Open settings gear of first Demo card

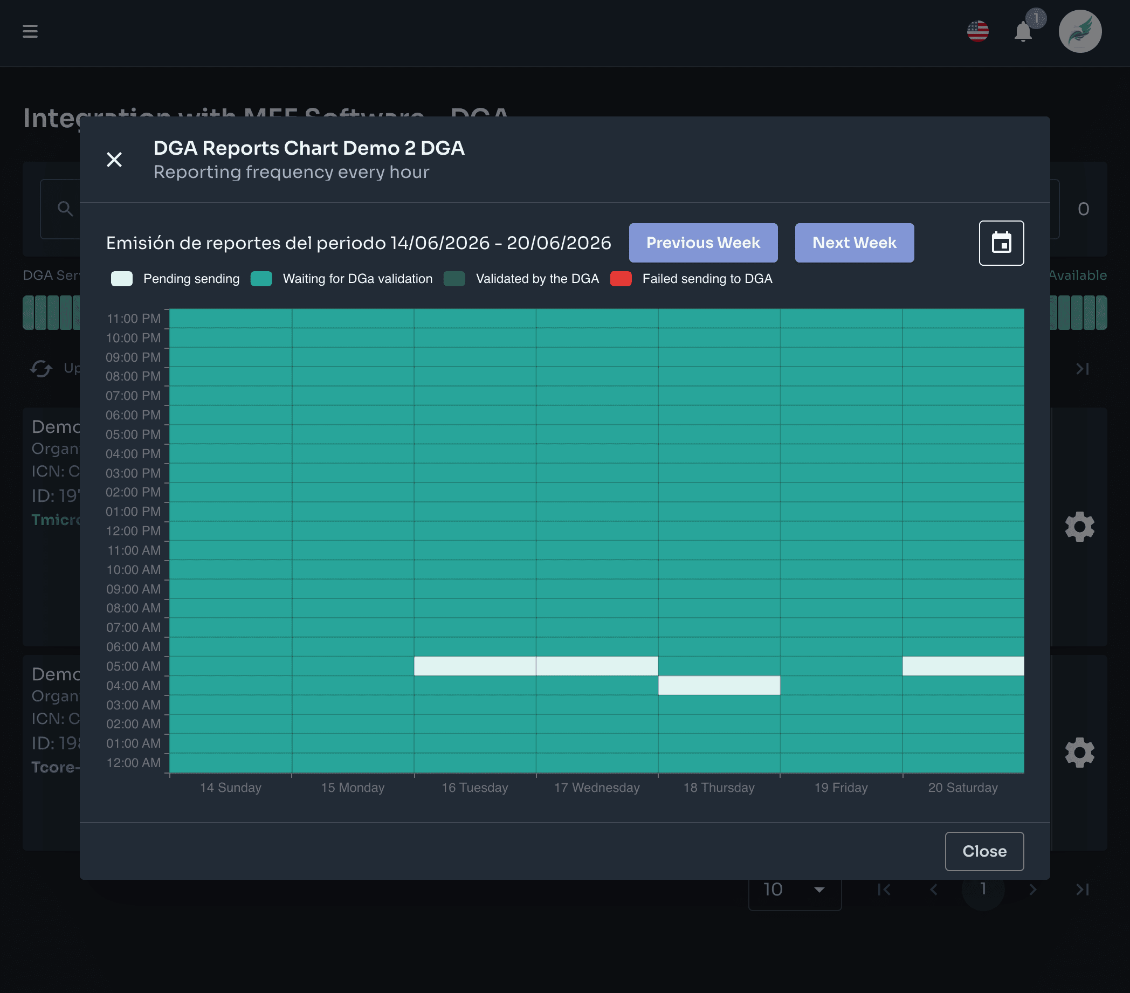pos(1080,526)
